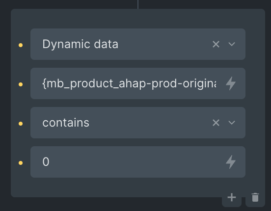Expand the Dynamic data dropdown chevron
Screen dimensions: 271x211
[232, 44]
